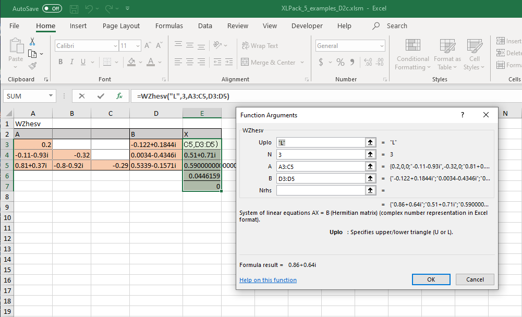Click the Uplo argument field
522x317 pixels.
[321, 142]
